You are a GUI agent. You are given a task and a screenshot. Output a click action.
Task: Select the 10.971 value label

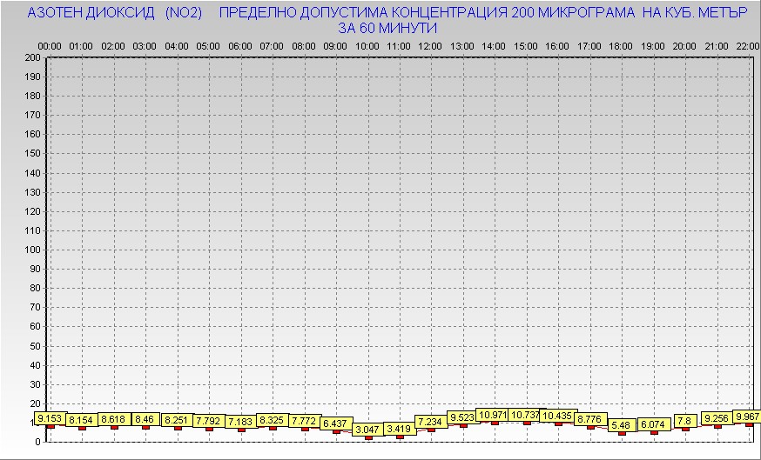click(x=494, y=415)
